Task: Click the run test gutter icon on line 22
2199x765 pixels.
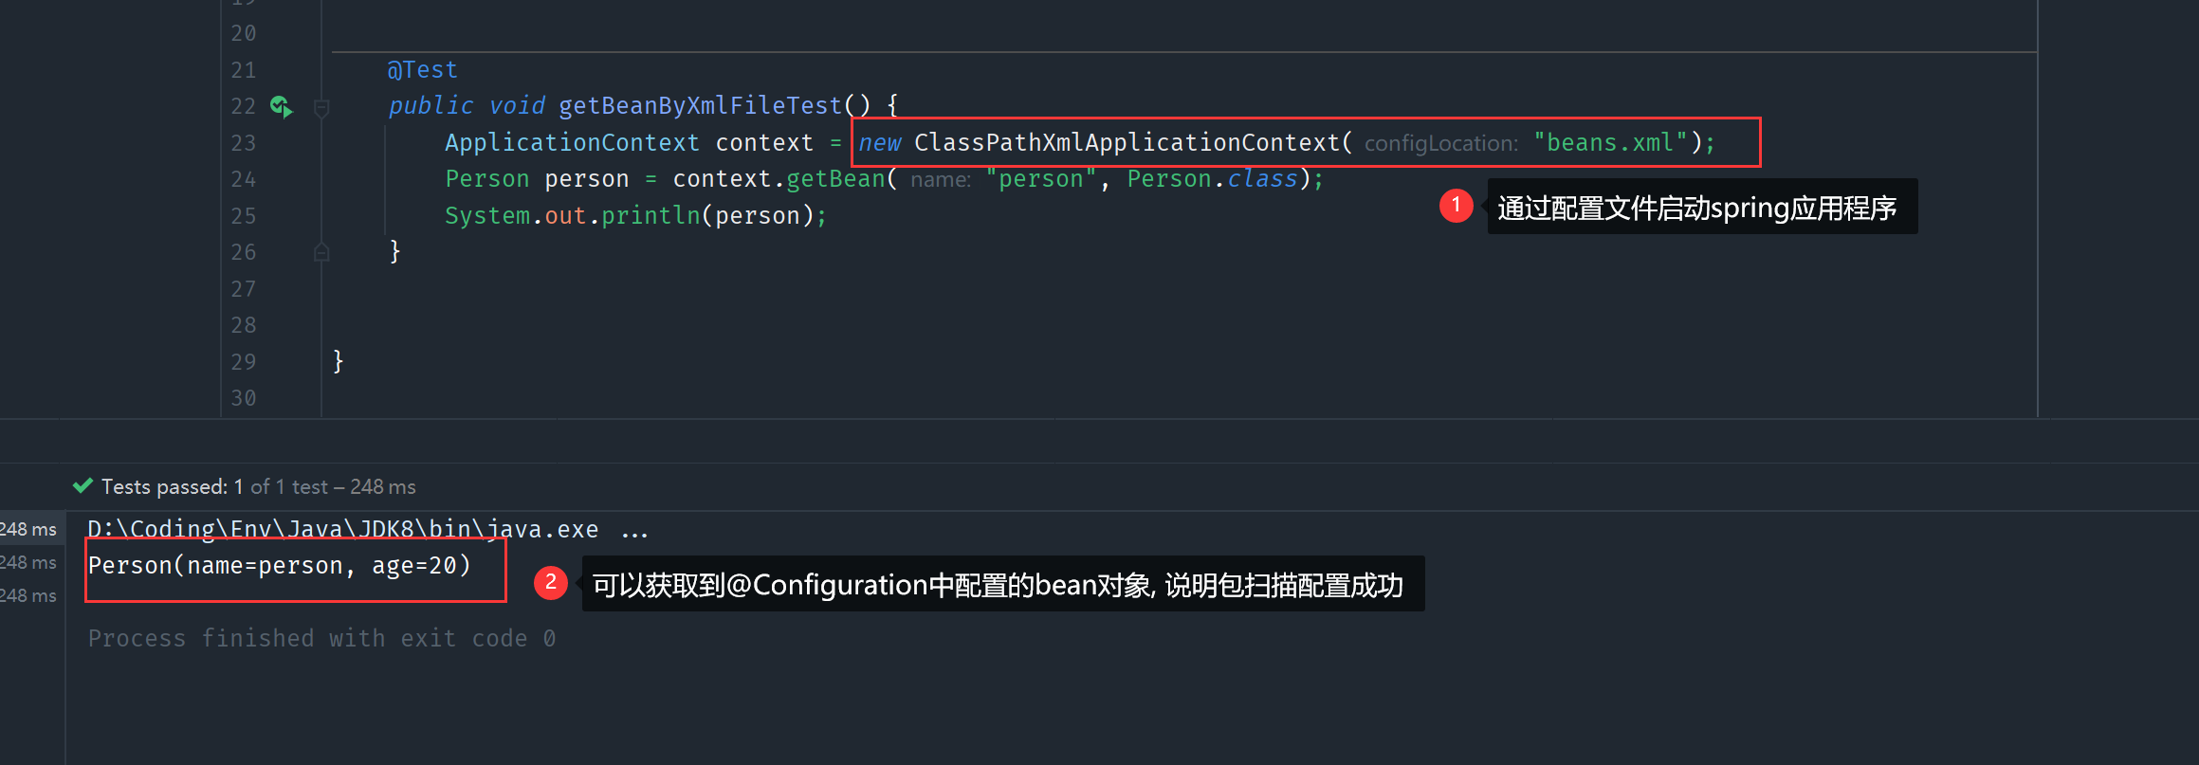Action: click(x=281, y=106)
